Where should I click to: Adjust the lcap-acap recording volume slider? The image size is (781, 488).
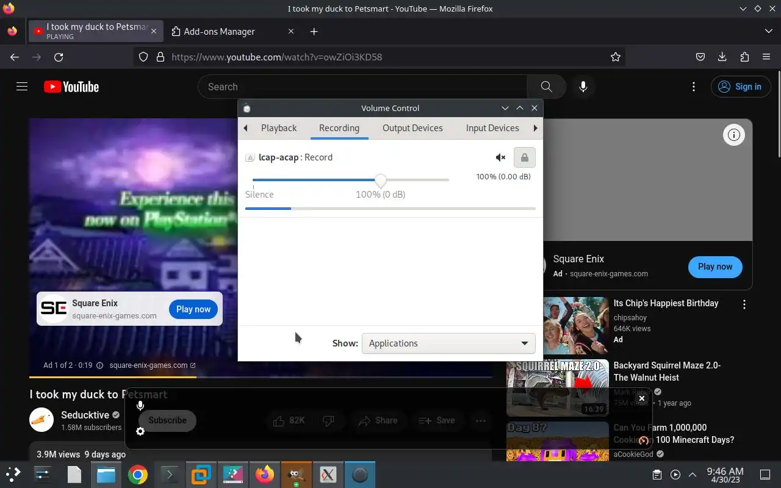pyautogui.click(x=351, y=180)
